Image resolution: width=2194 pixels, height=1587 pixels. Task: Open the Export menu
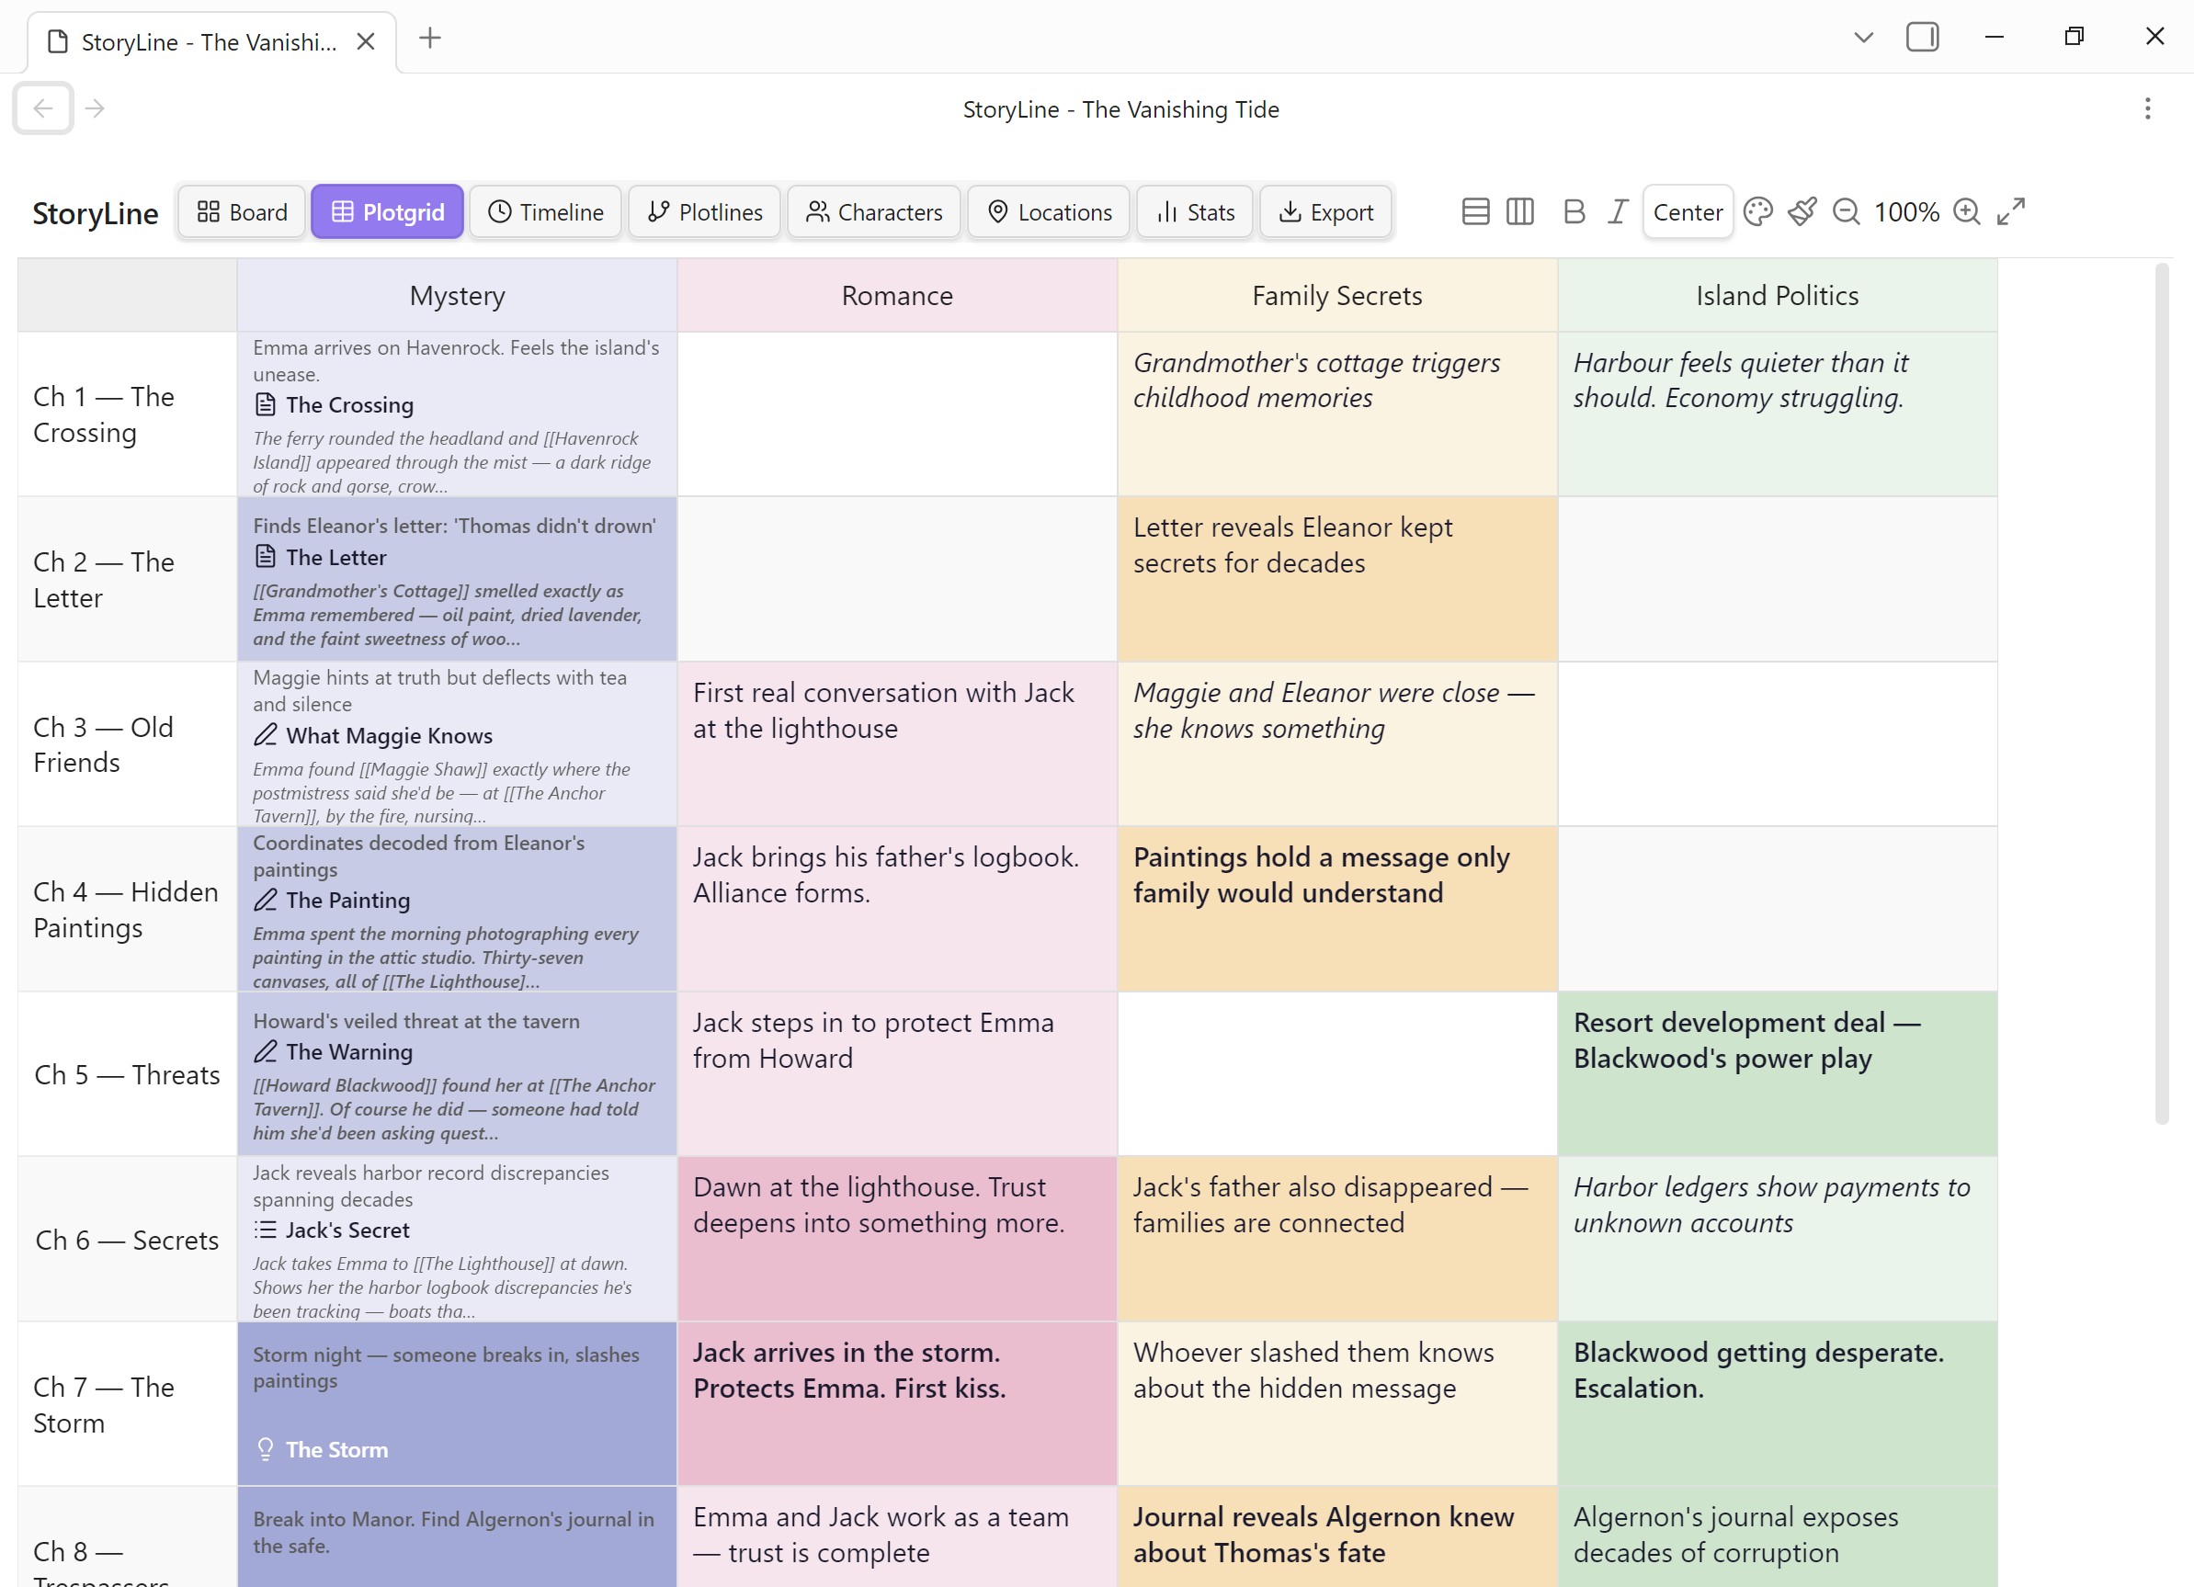[x=1325, y=211]
